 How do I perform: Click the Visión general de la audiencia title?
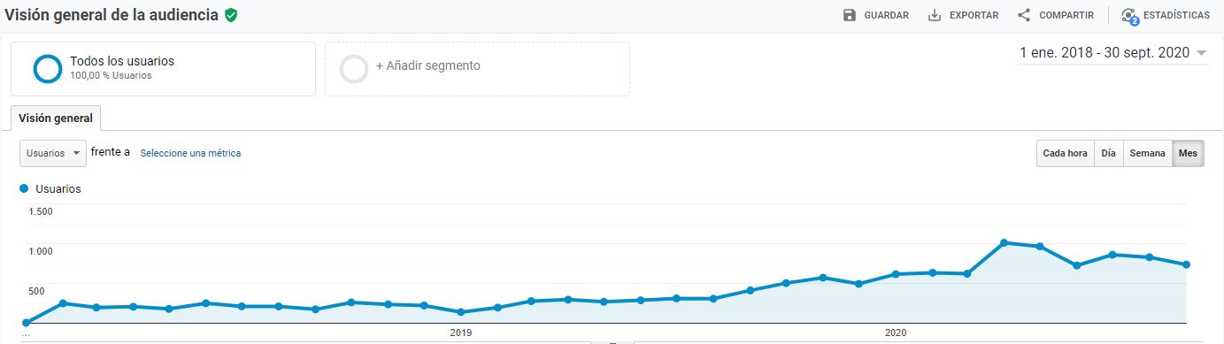click(112, 15)
